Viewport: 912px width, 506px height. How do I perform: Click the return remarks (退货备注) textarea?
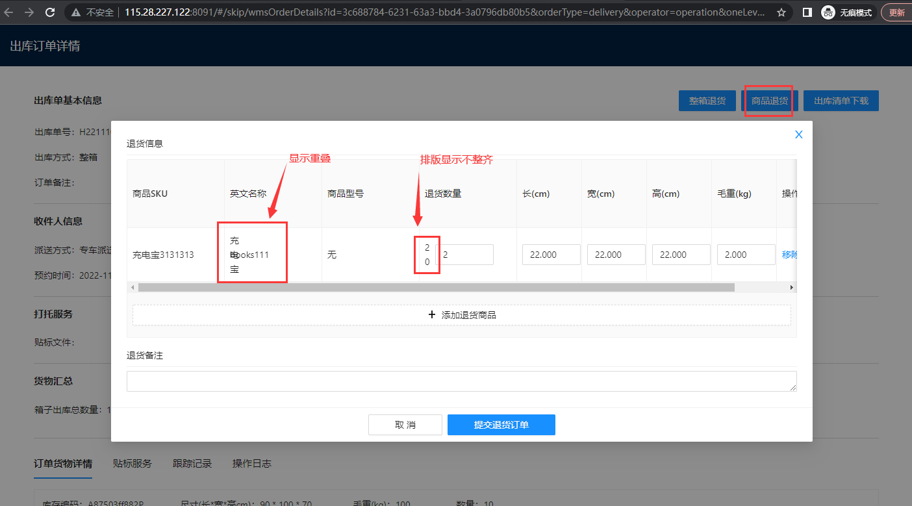pos(461,381)
